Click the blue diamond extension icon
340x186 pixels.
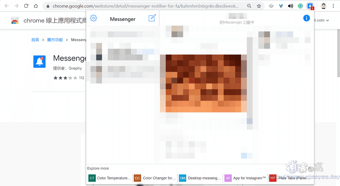[281, 6]
